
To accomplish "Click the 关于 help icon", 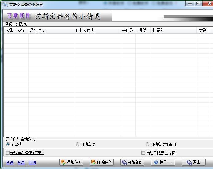I will [x=156, y=162].
